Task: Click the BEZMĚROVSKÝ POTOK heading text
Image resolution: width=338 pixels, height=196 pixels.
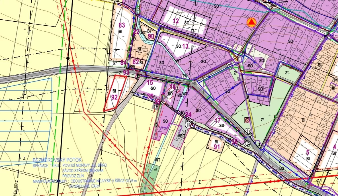Action: [57, 160]
